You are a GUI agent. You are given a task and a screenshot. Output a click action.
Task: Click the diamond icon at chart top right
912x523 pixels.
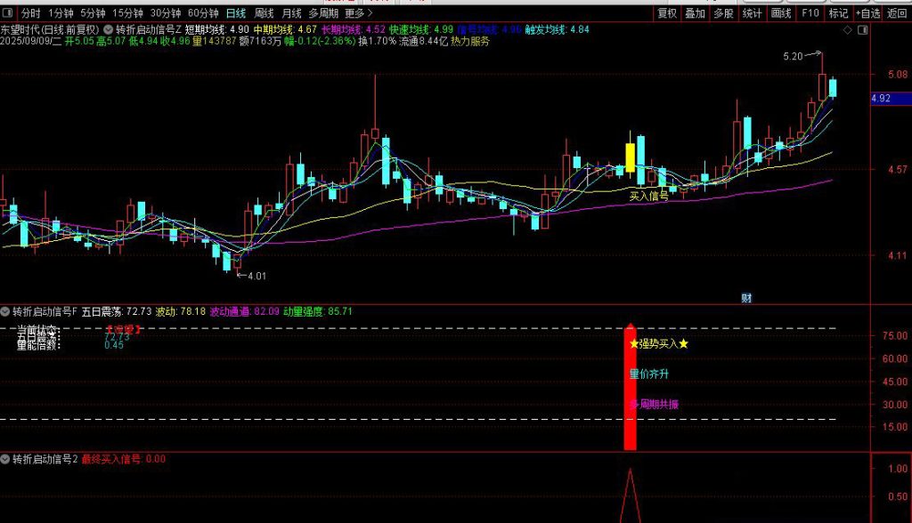[847, 29]
